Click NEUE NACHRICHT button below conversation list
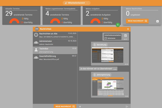162x108 pixels. [x=65, y=107]
